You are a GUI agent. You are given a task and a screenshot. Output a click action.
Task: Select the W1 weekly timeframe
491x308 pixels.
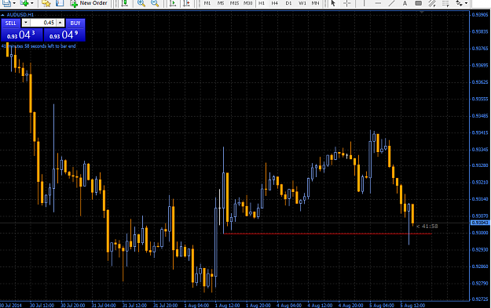[x=302, y=3]
